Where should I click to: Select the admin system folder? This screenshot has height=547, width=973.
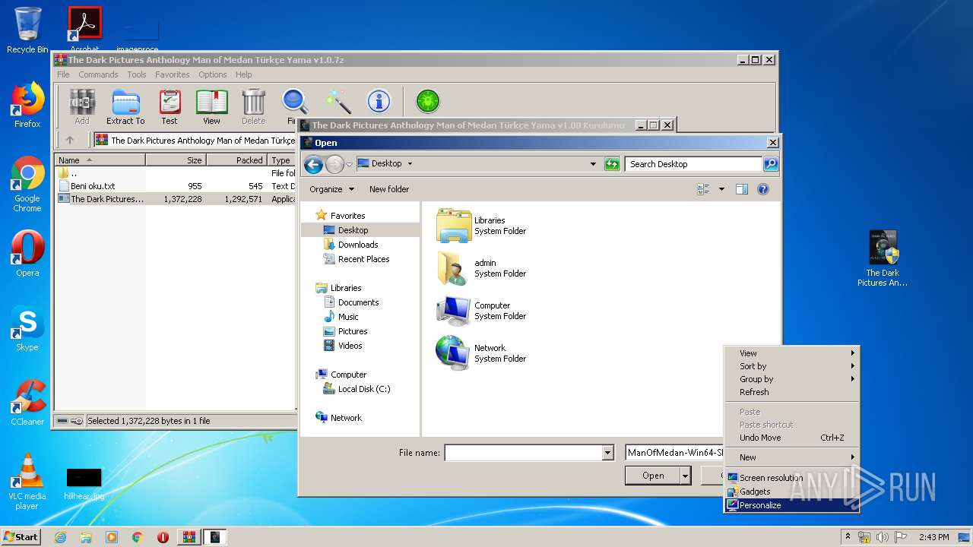point(481,268)
